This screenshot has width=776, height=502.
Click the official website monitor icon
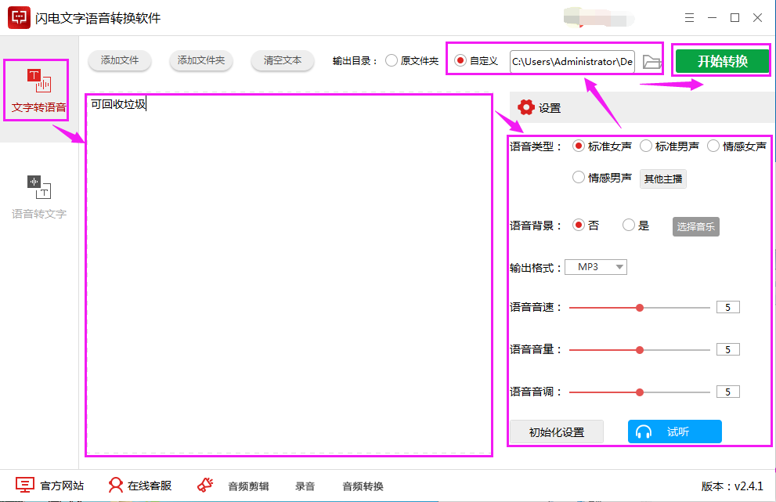coord(25,486)
